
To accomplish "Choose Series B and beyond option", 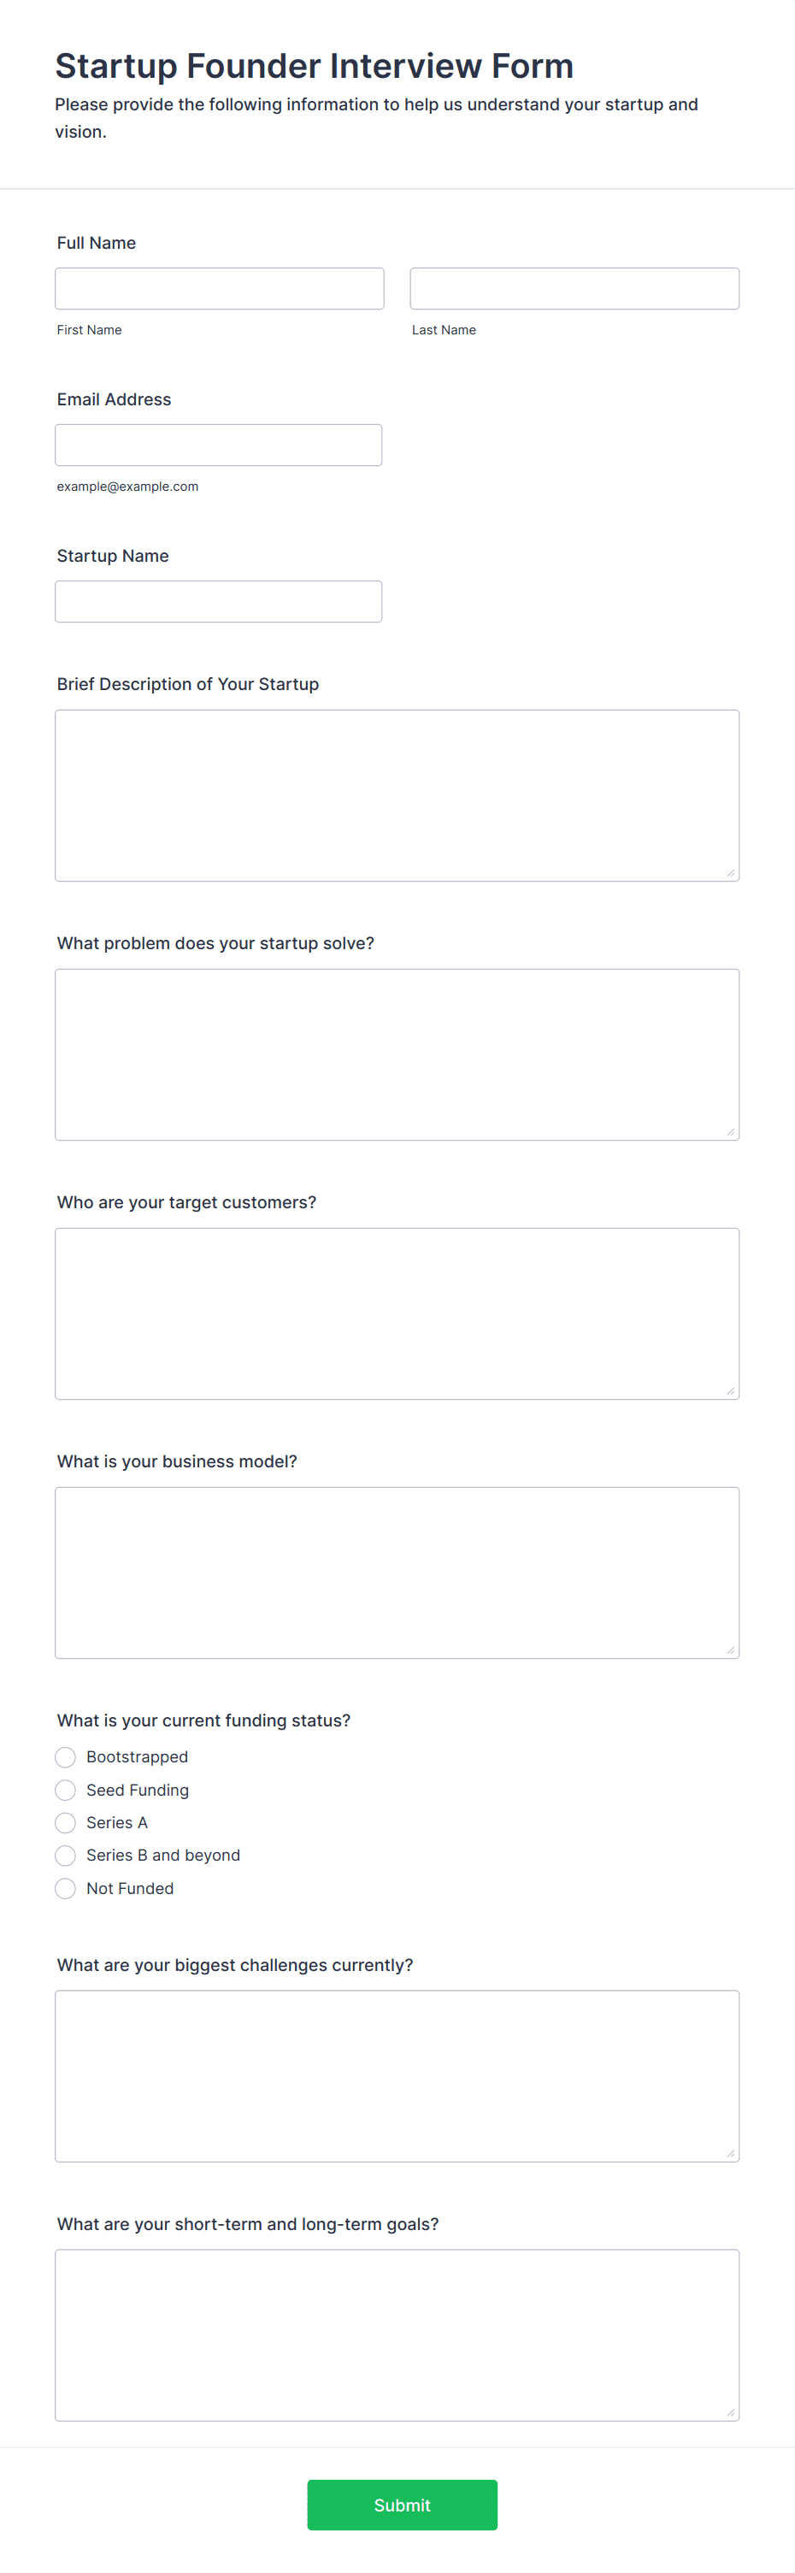I will coord(65,1856).
